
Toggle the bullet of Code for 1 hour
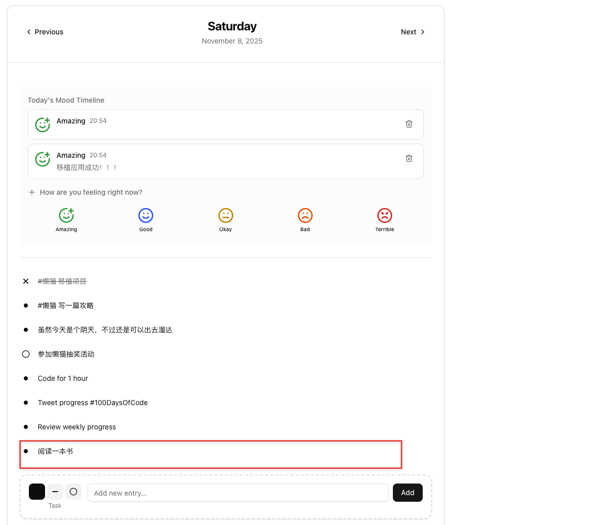tap(26, 378)
